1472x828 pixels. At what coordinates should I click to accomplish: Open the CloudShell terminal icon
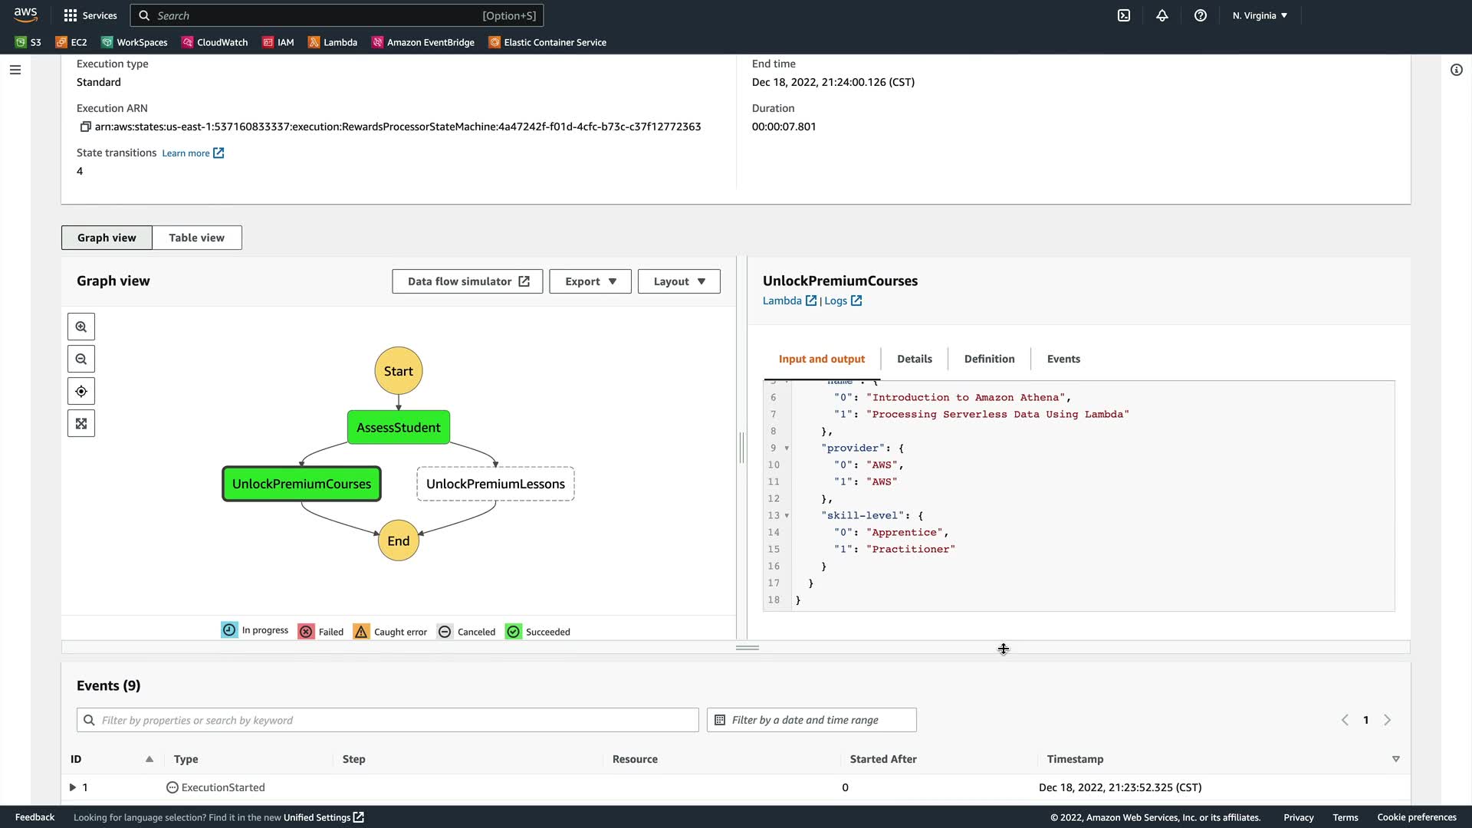1124,15
